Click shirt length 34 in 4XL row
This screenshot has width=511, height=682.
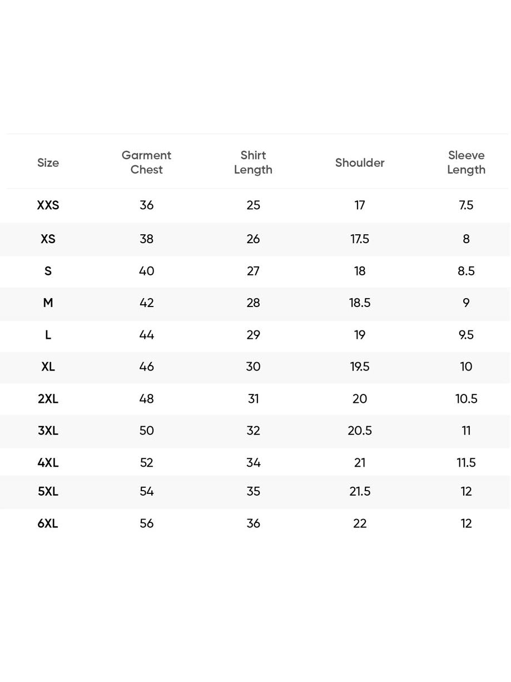253,463
